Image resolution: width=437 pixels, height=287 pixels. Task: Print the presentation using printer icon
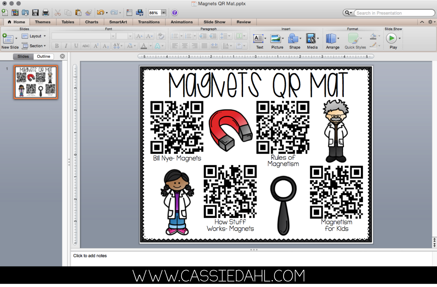(46, 12)
